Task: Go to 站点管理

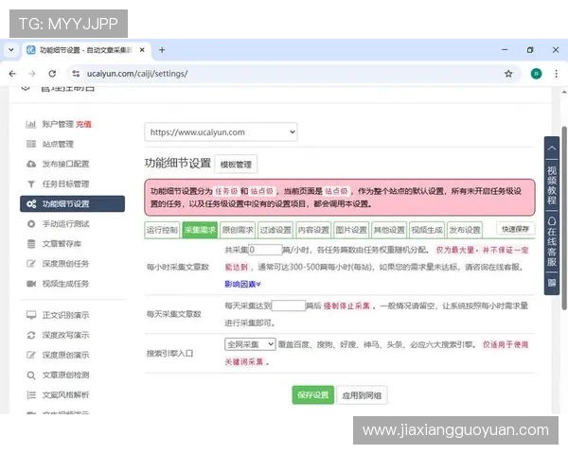Action: coord(58,144)
